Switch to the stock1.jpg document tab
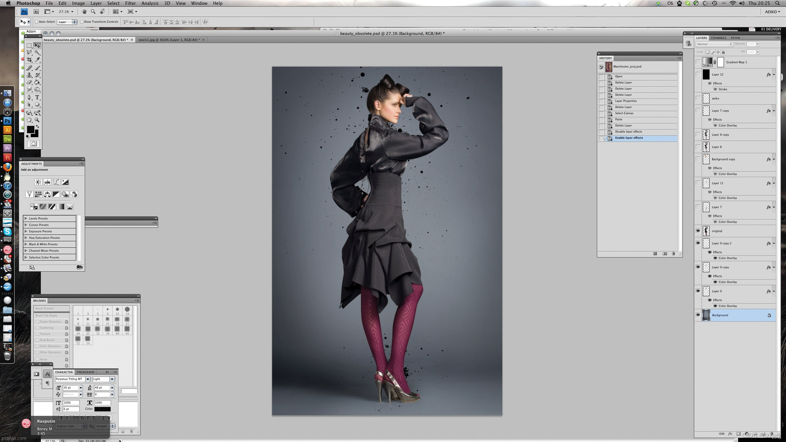Screen dimensions: 786x442 169,40
